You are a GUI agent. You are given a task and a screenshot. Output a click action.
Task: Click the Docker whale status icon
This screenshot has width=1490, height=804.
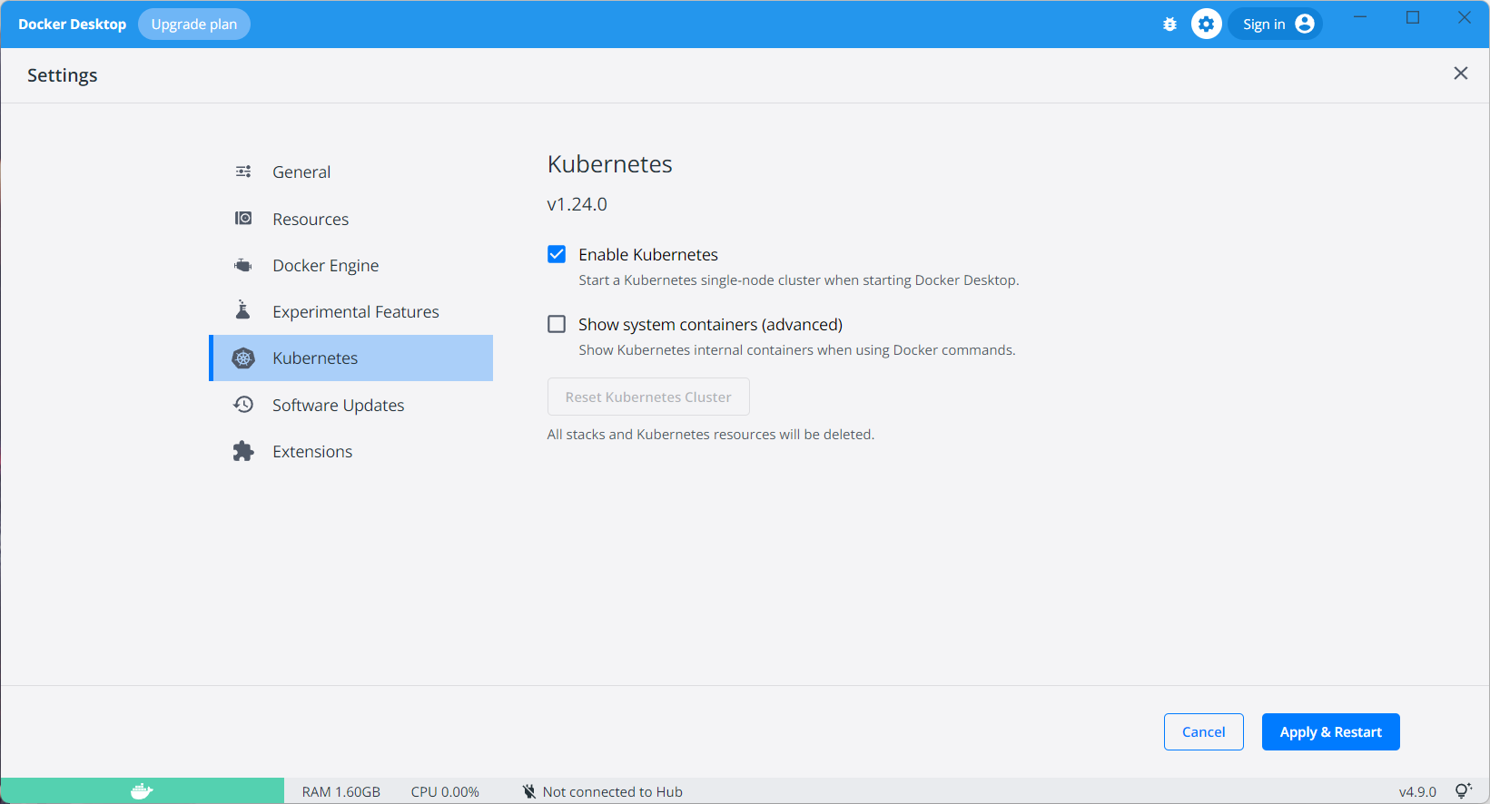pos(142,791)
